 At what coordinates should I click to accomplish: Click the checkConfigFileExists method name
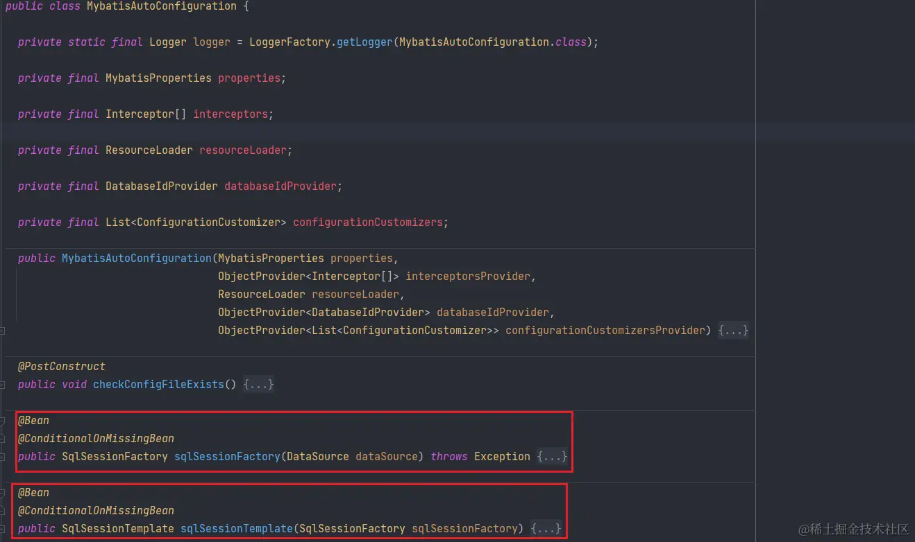(x=159, y=385)
